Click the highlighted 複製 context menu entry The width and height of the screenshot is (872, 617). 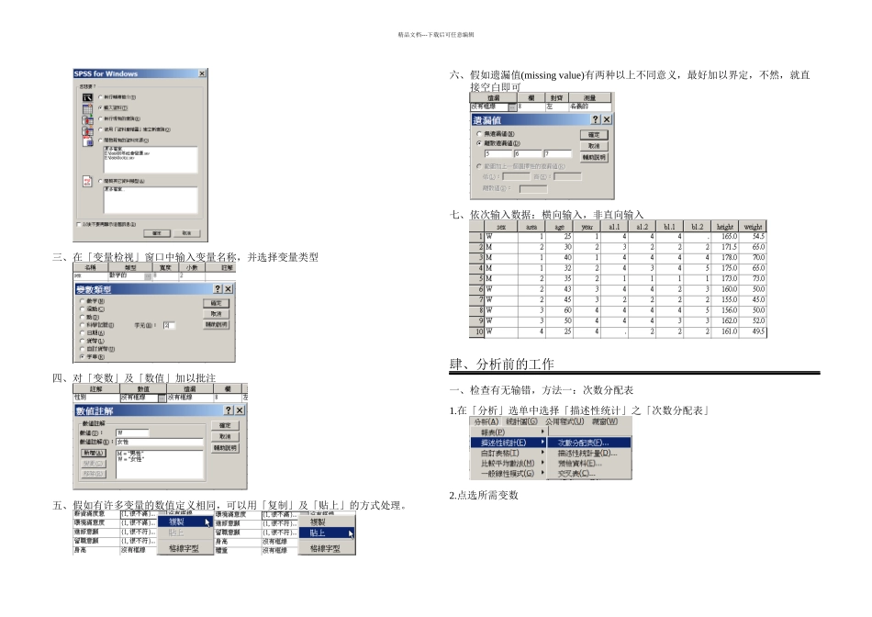(x=185, y=522)
